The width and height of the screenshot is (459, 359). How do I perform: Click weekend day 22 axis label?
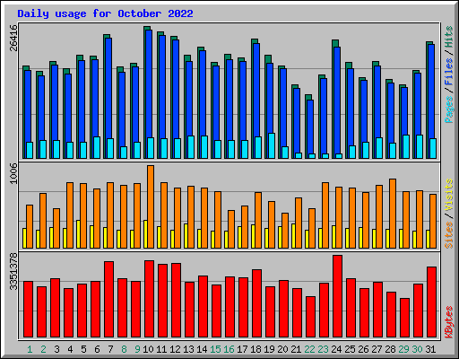(x=309, y=349)
